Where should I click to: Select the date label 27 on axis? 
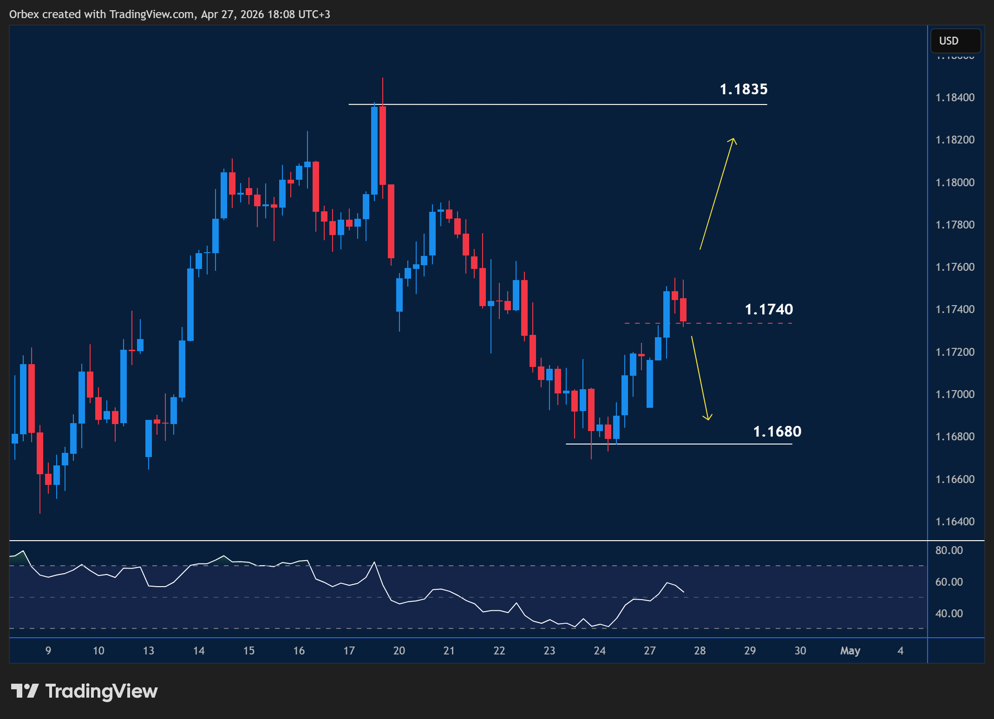[x=650, y=650]
